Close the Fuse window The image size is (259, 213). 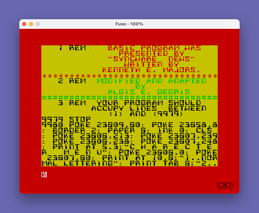(x=24, y=24)
